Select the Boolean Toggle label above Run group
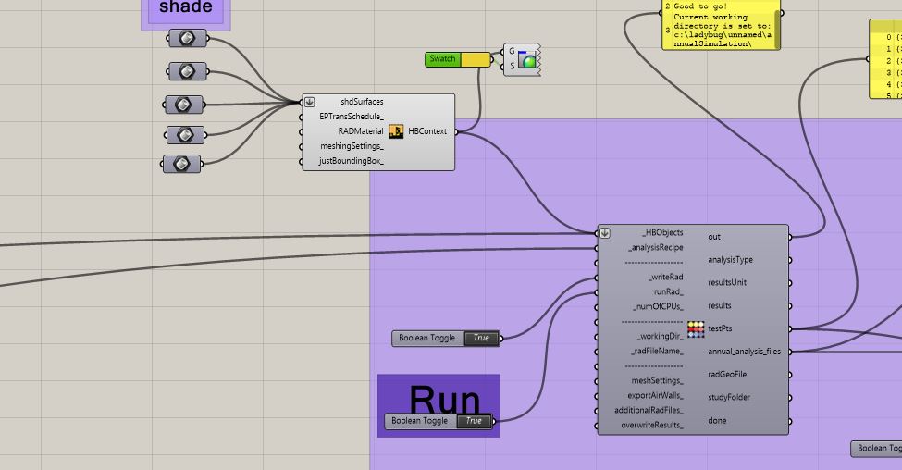Viewport: 902px width, 470px height. [x=427, y=339]
